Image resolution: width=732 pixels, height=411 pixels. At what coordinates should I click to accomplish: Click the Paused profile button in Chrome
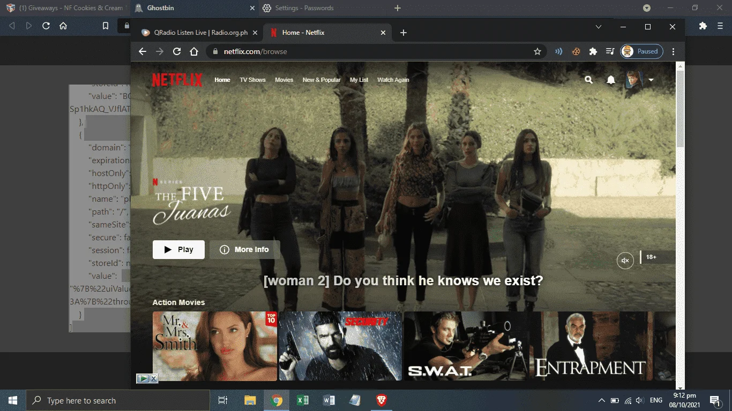click(x=641, y=51)
